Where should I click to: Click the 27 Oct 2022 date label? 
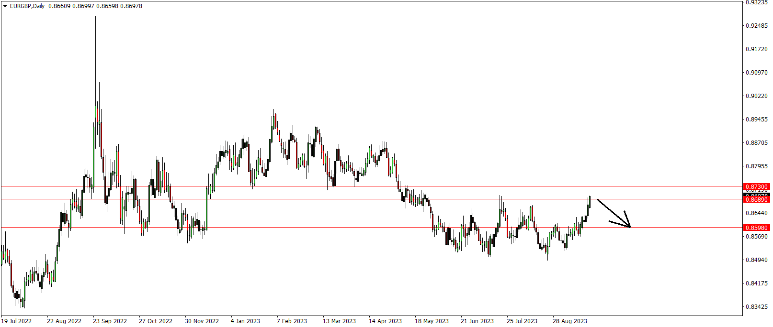pyautogui.click(x=156, y=321)
